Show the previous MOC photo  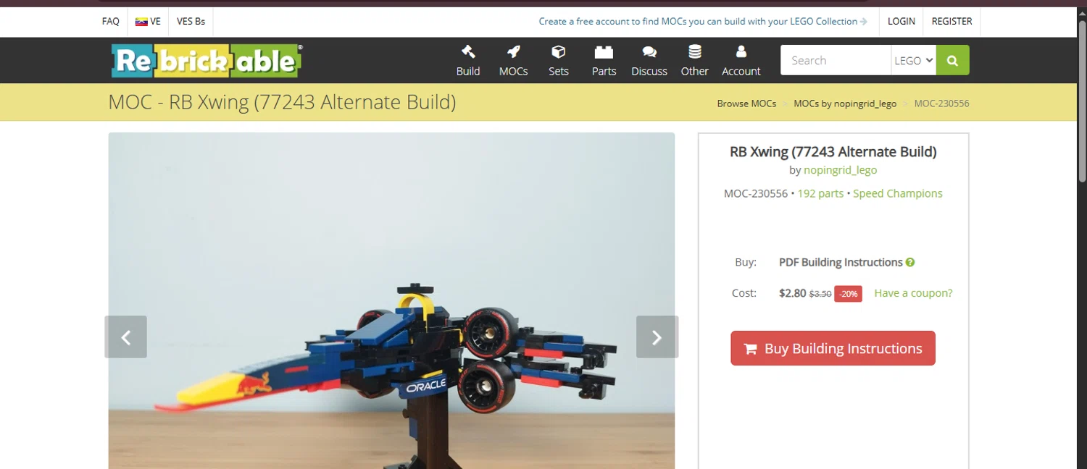pos(126,337)
